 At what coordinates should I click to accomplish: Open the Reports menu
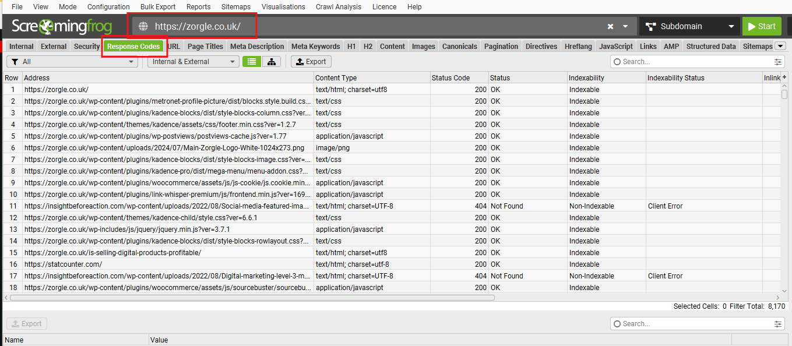[199, 7]
